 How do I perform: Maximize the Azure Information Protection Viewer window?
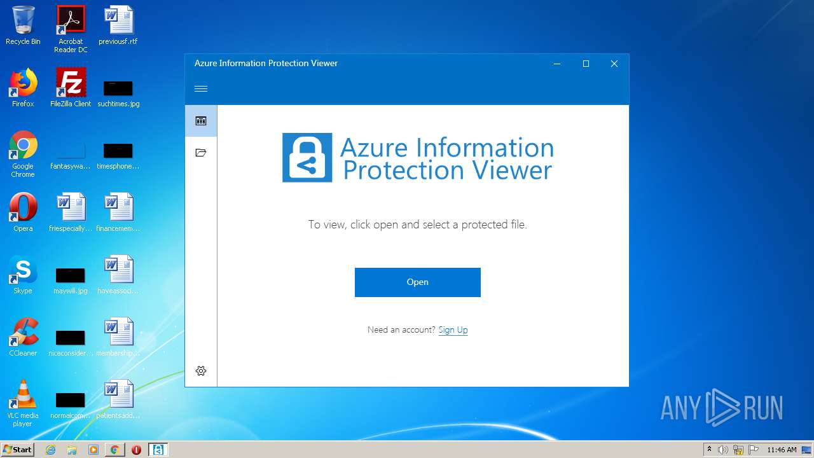point(586,64)
